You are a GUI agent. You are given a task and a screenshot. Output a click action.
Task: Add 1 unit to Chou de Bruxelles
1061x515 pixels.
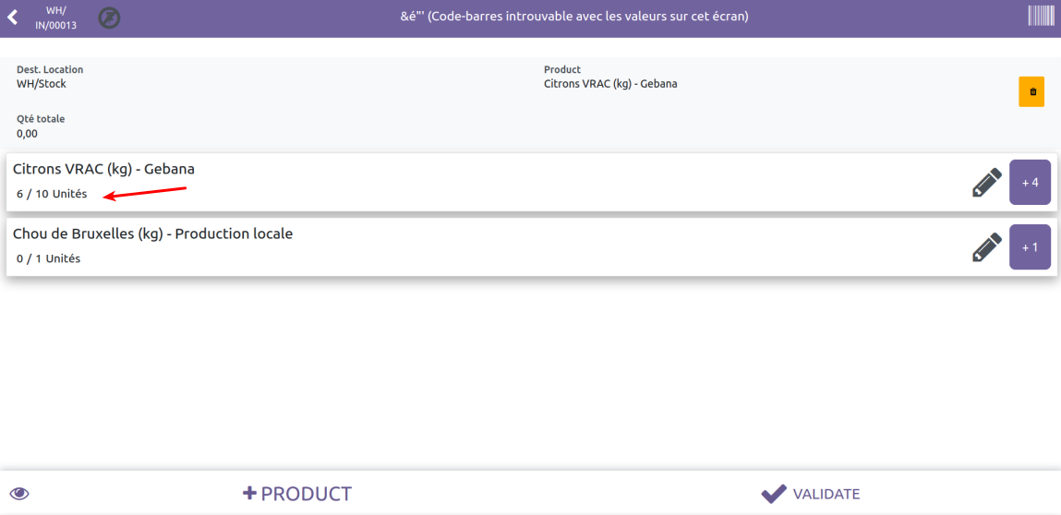point(1030,246)
